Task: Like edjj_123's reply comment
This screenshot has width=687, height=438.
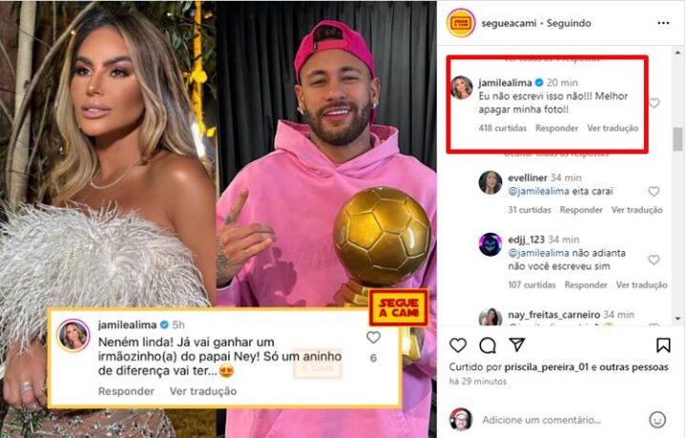Action: pos(654,260)
